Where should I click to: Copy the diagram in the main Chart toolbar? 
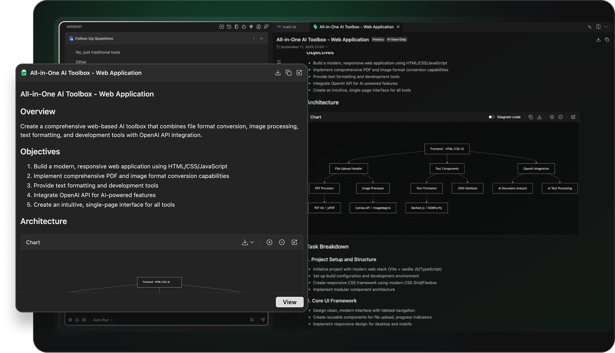(x=530, y=117)
